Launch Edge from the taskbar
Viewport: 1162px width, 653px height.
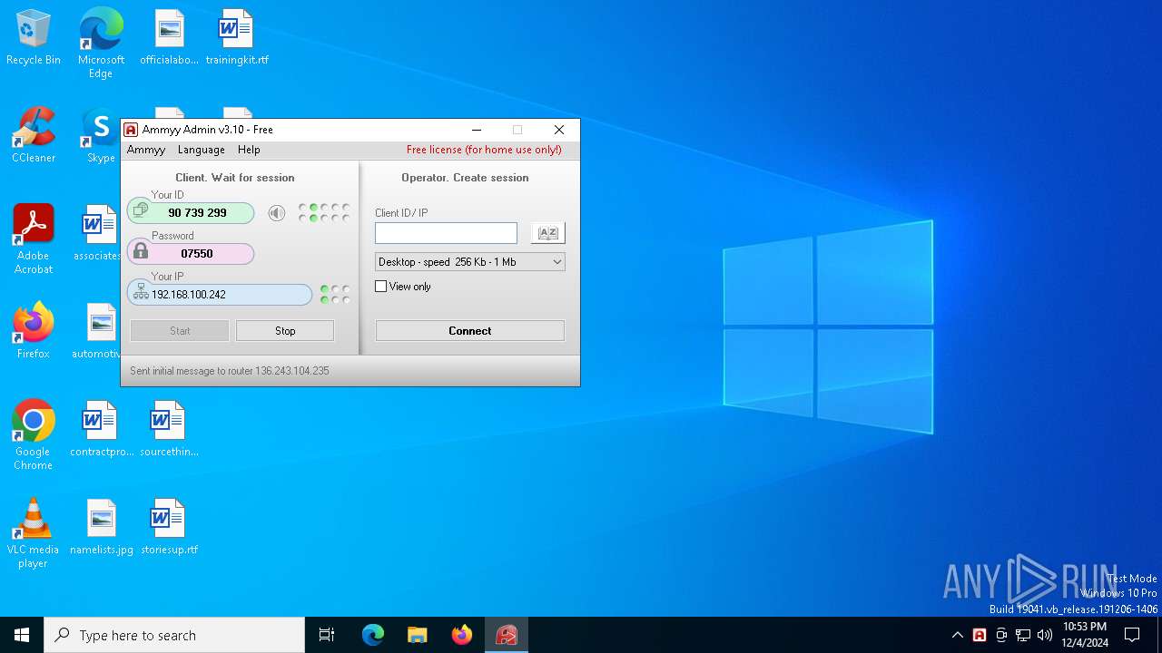[373, 635]
